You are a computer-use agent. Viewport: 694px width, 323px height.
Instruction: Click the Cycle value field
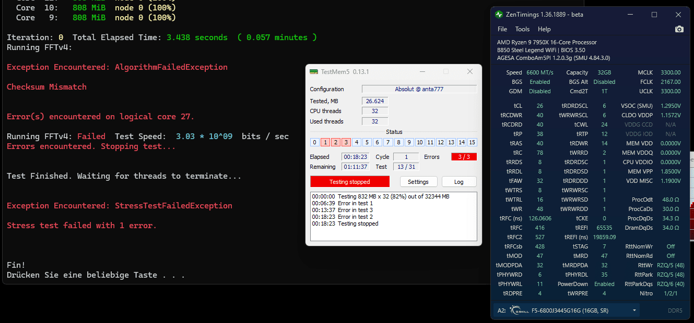(x=406, y=157)
